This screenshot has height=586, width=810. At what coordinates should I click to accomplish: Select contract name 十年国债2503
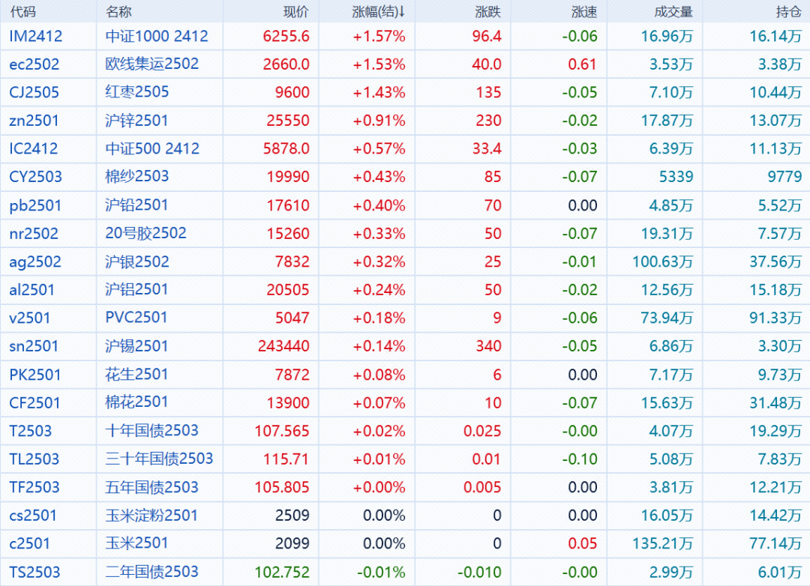click(x=151, y=431)
